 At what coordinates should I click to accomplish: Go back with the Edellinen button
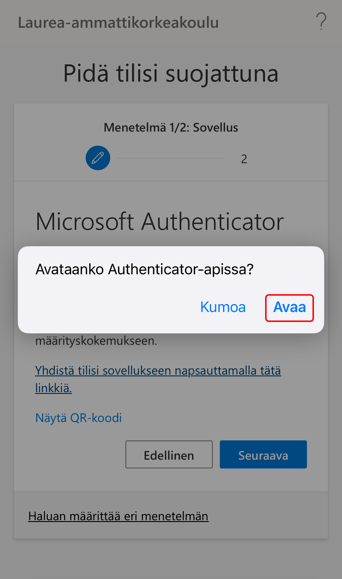(169, 455)
